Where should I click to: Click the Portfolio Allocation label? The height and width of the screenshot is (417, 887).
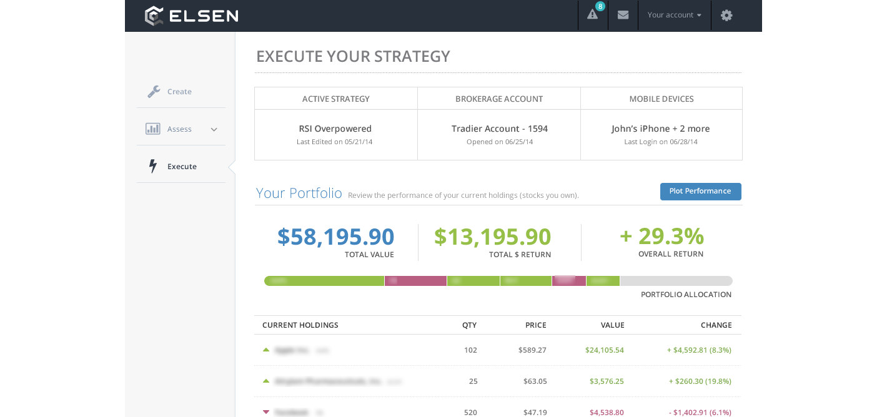tap(686, 295)
